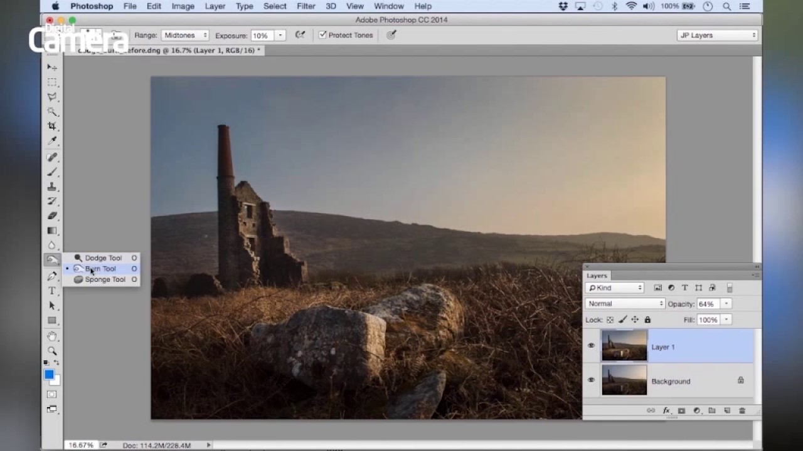The image size is (803, 451).
Task: Enable airbrush mode in options bar
Action: pyautogui.click(x=300, y=35)
